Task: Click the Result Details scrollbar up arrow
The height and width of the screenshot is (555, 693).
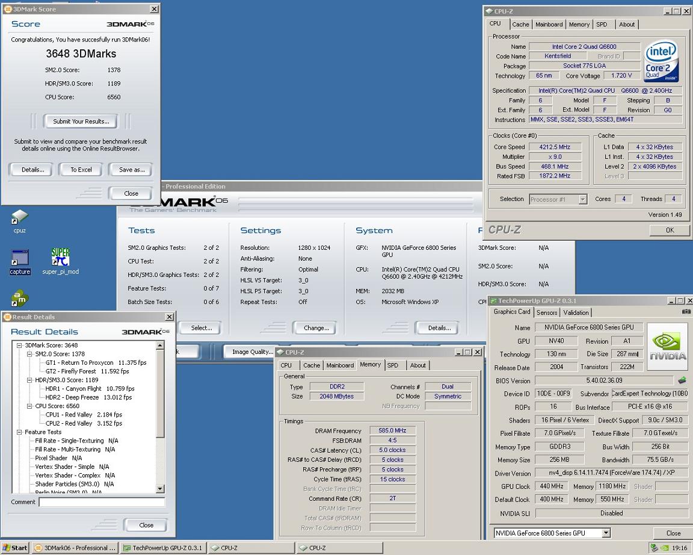Action: point(160,346)
